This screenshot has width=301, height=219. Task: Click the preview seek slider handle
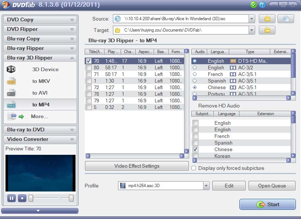click(x=31, y=198)
